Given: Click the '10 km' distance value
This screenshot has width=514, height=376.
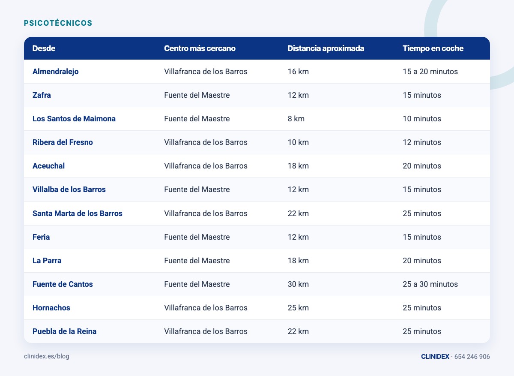Looking at the screenshot, I should click(x=298, y=142).
